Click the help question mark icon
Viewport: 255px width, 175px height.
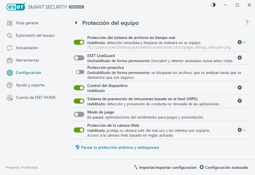click(x=247, y=23)
